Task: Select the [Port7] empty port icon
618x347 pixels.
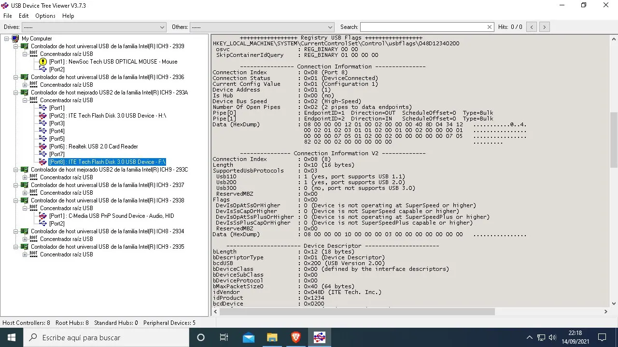Action: pos(43,154)
